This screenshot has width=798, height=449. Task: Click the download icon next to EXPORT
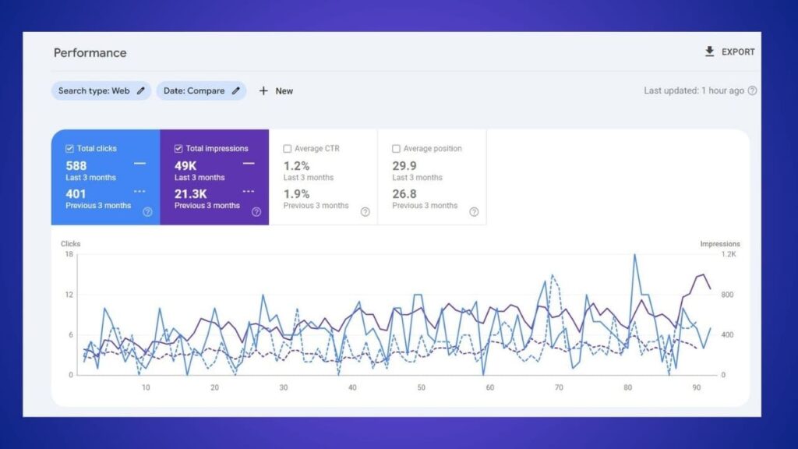click(x=709, y=51)
